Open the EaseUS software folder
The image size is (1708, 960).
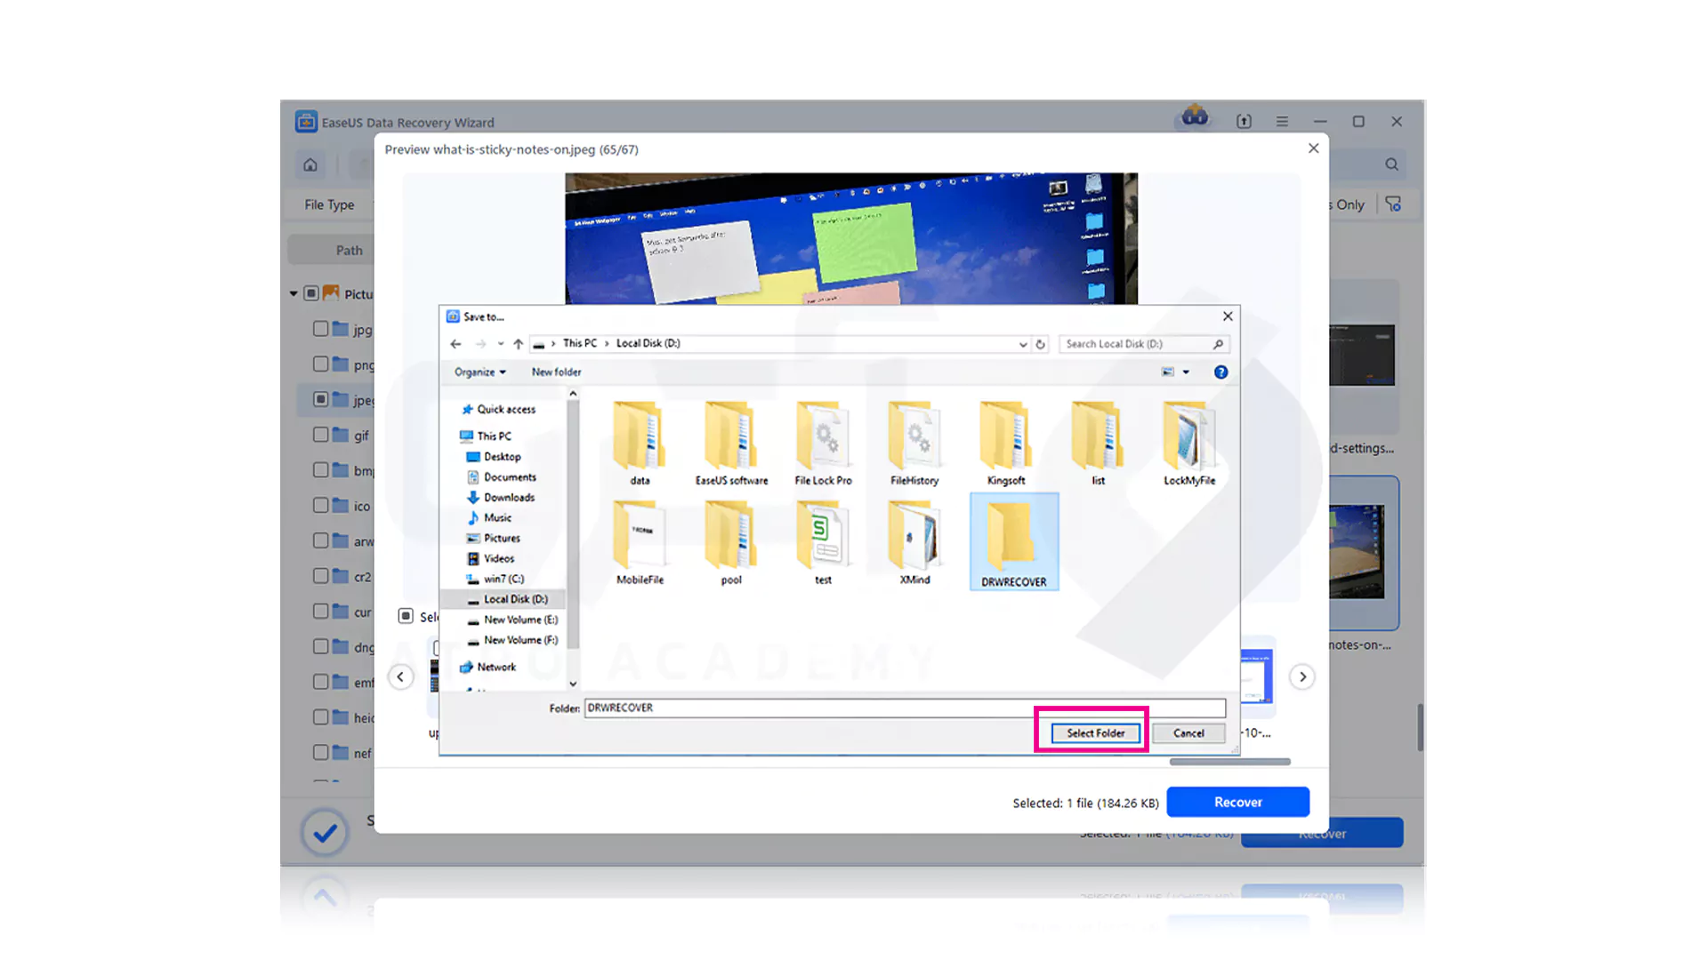tap(731, 444)
